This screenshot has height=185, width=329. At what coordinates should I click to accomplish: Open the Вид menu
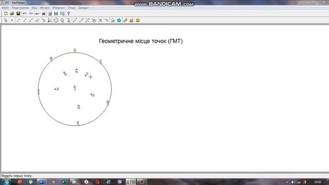34,8
